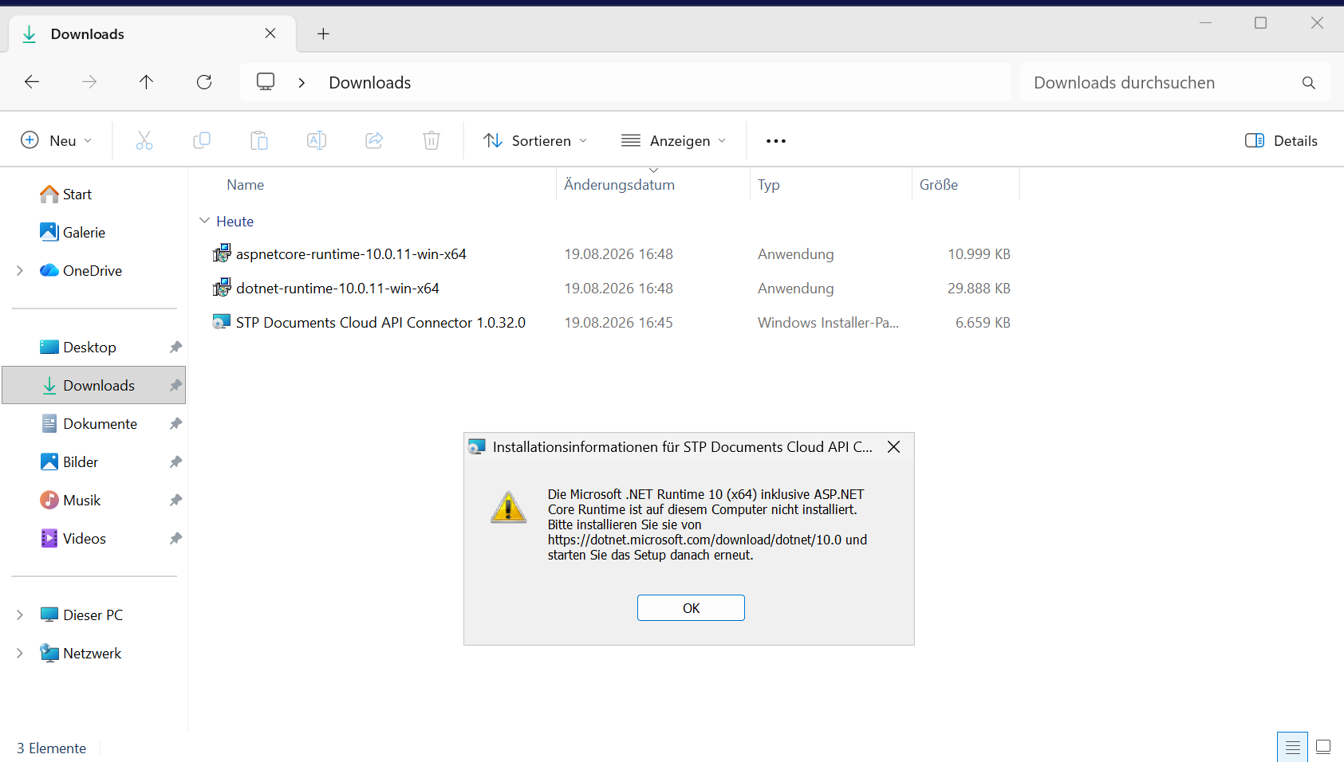Select file aspnetcore-runtime-10.0.11-win-x64
This screenshot has width=1344, height=762.
351,254
